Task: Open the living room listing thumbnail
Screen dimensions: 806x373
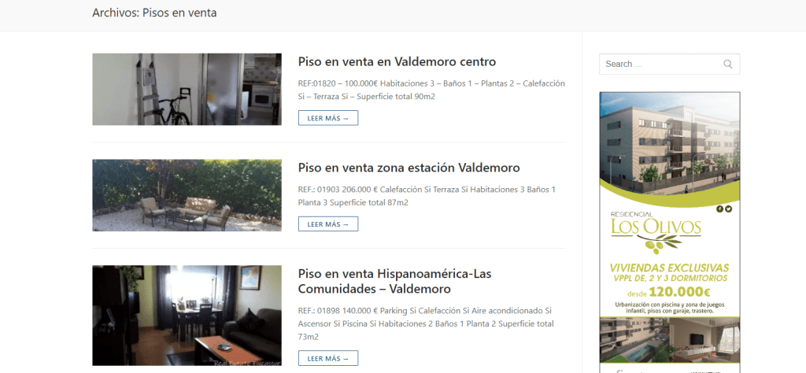Action: coord(187,316)
